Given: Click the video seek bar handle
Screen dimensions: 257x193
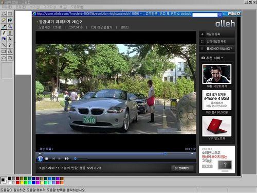Looking at the screenshot, I should point(165,153).
